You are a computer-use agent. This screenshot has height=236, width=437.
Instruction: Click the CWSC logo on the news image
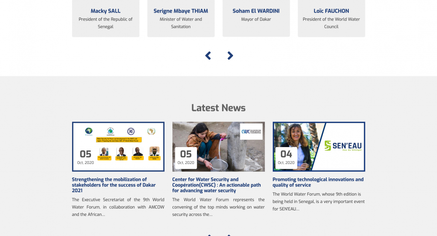(x=251, y=131)
